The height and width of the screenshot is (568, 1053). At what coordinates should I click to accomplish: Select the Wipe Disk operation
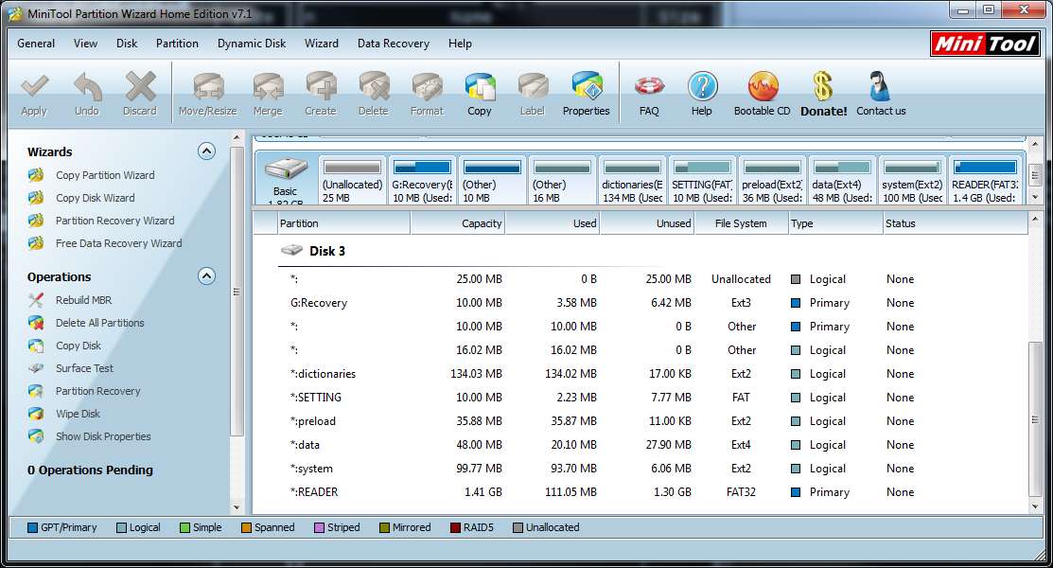tap(78, 414)
